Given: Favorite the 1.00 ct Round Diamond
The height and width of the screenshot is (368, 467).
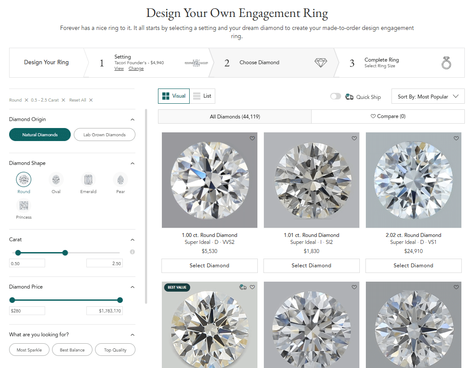Looking at the screenshot, I should (x=252, y=138).
